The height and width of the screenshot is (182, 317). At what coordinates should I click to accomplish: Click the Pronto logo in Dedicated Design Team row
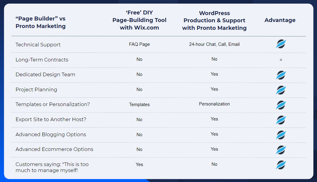pyautogui.click(x=281, y=75)
